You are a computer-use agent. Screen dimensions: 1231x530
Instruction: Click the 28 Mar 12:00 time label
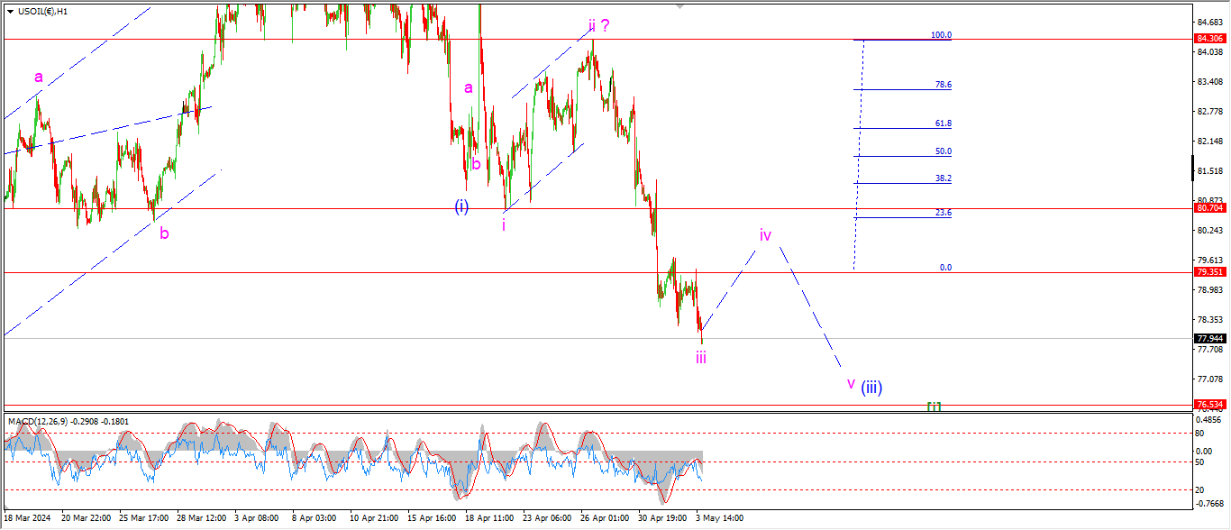[x=201, y=518]
